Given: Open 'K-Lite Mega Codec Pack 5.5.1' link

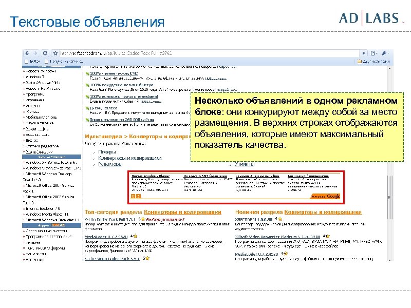Looking at the screenshot, I should click(x=112, y=259).
